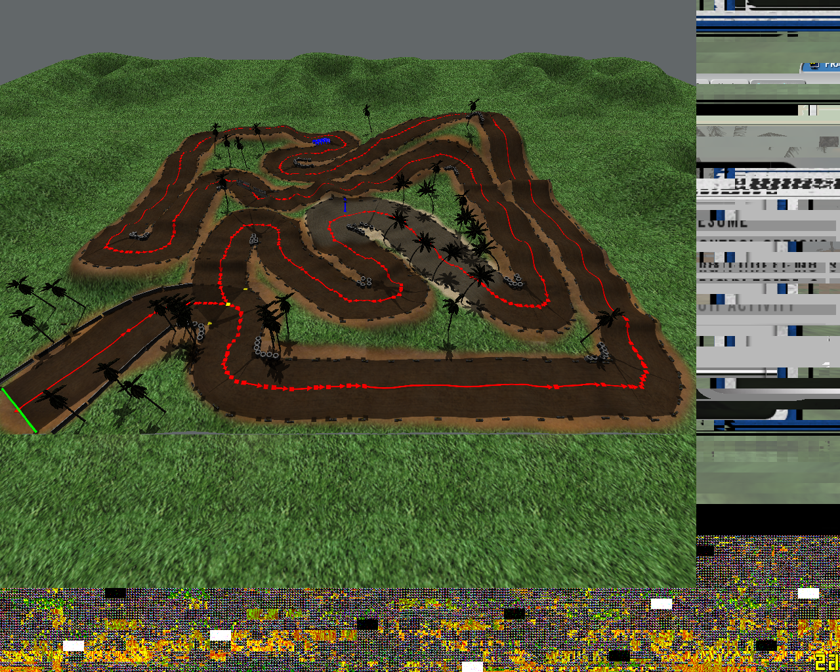Viewport: 840px width, 672px height.
Task: Pick the tire stack at the top-right track corner
Action: (x=479, y=117)
